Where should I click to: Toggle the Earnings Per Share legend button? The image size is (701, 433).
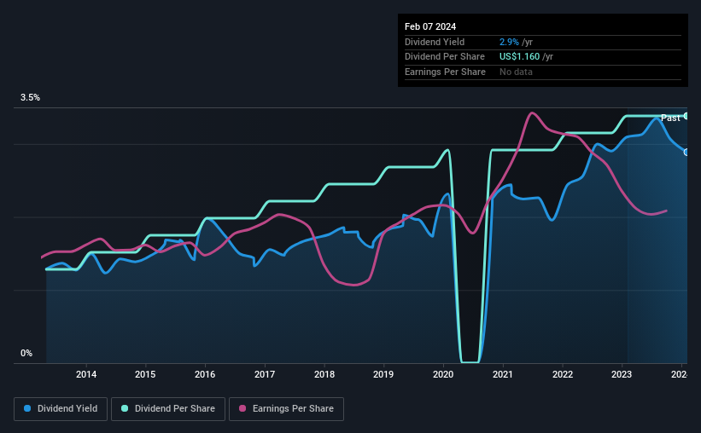click(x=286, y=409)
